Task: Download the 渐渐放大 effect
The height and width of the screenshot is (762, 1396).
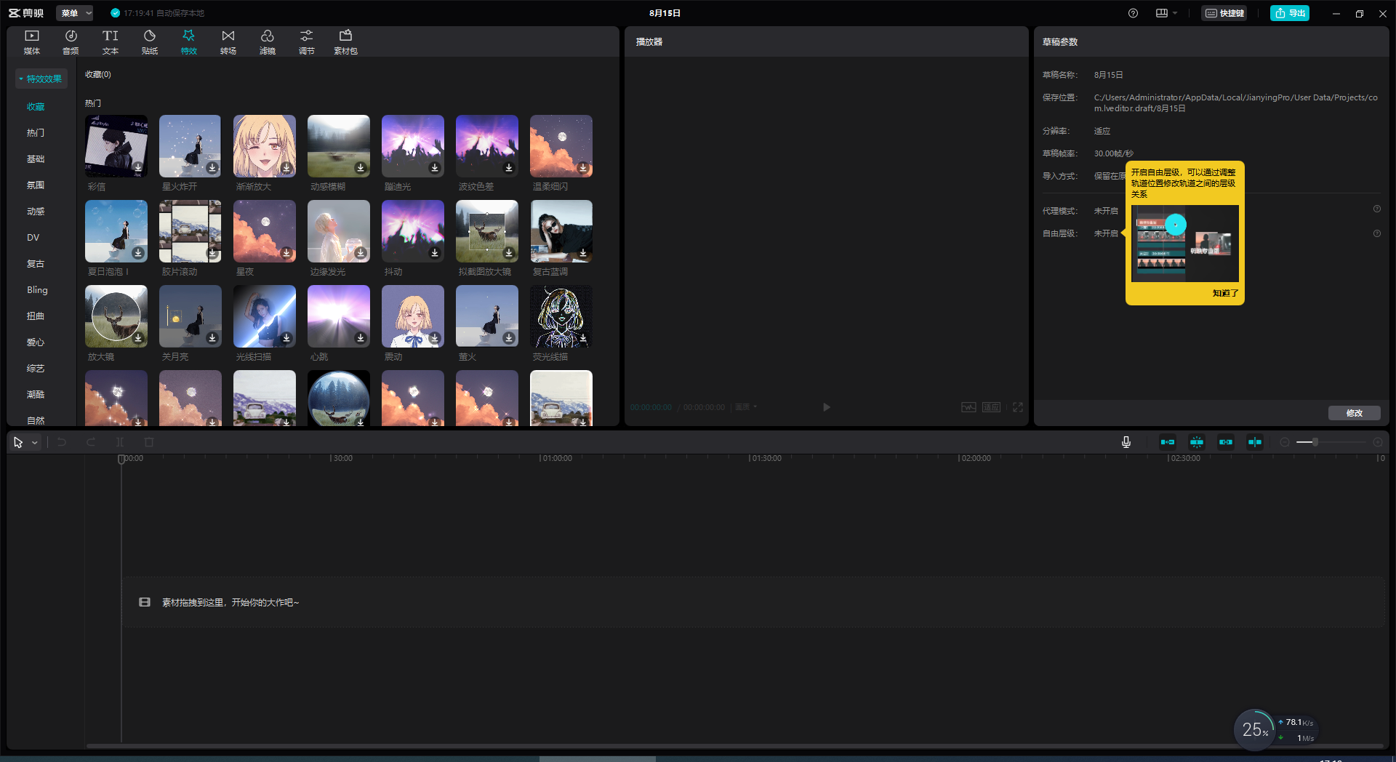Action: pyautogui.click(x=286, y=168)
